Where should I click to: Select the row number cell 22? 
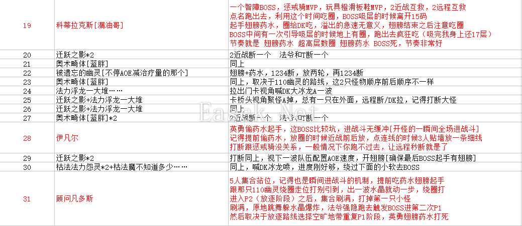pyautogui.click(x=27, y=73)
